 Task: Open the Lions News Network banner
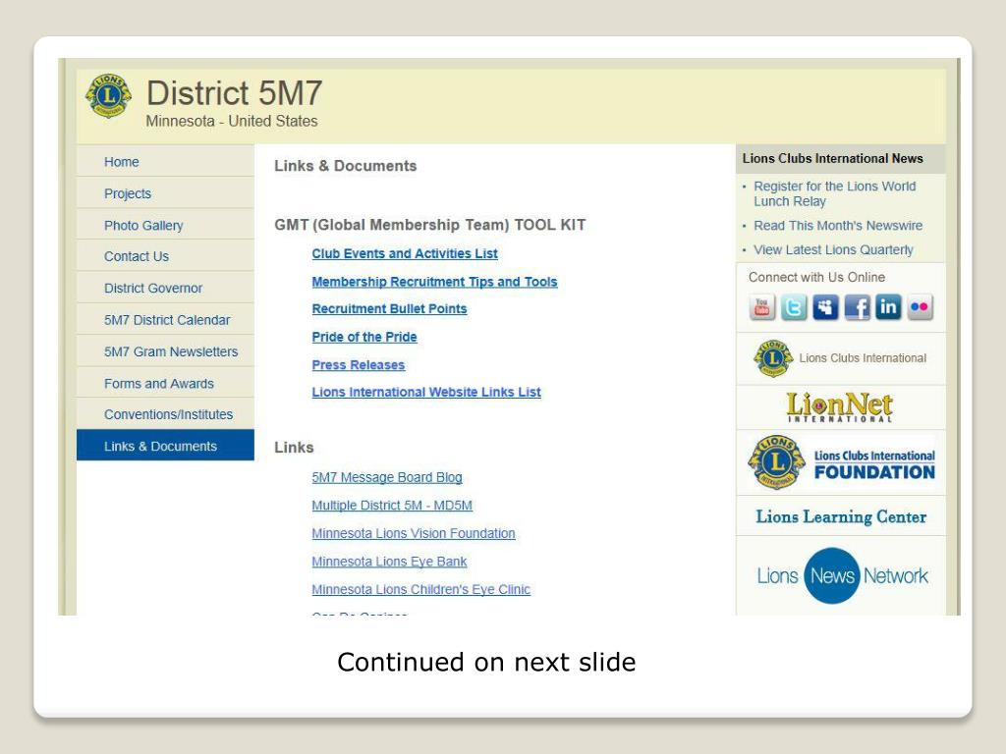(841, 575)
